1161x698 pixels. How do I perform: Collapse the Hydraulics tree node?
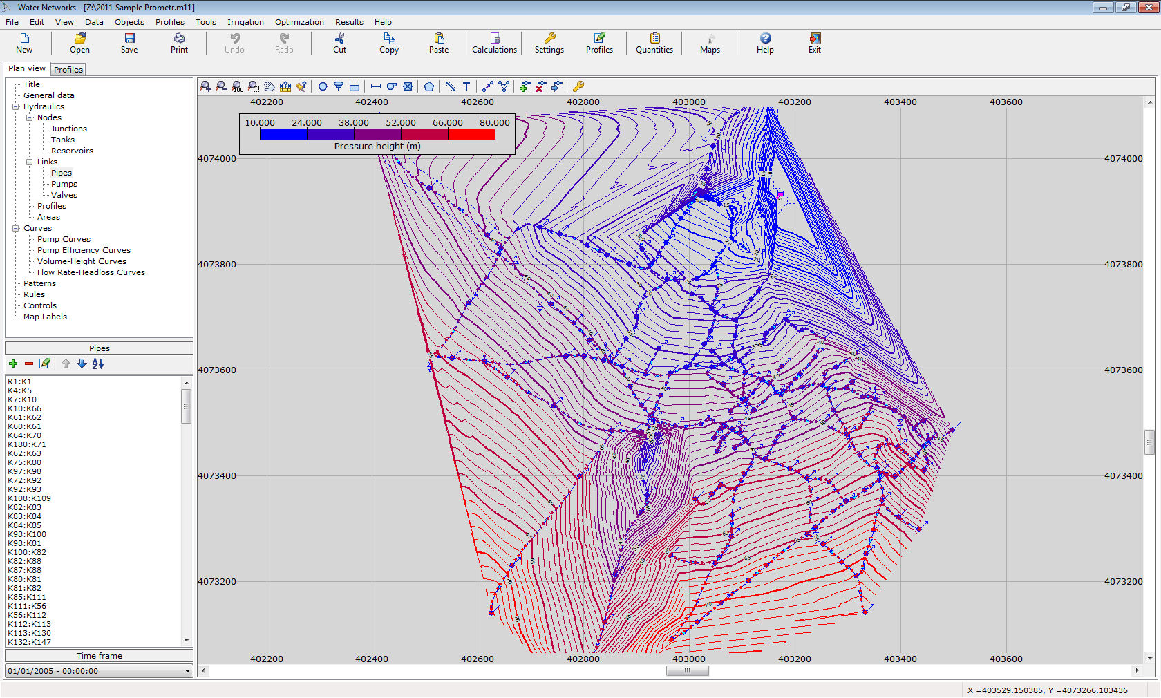[x=16, y=106]
